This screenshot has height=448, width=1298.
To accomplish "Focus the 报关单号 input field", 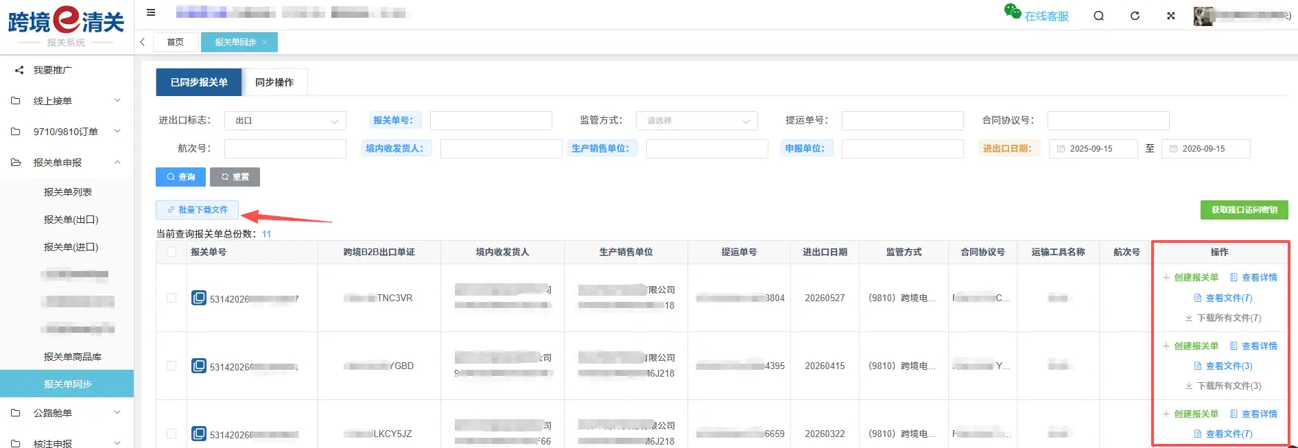I will pyautogui.click(x=491, y=121).
